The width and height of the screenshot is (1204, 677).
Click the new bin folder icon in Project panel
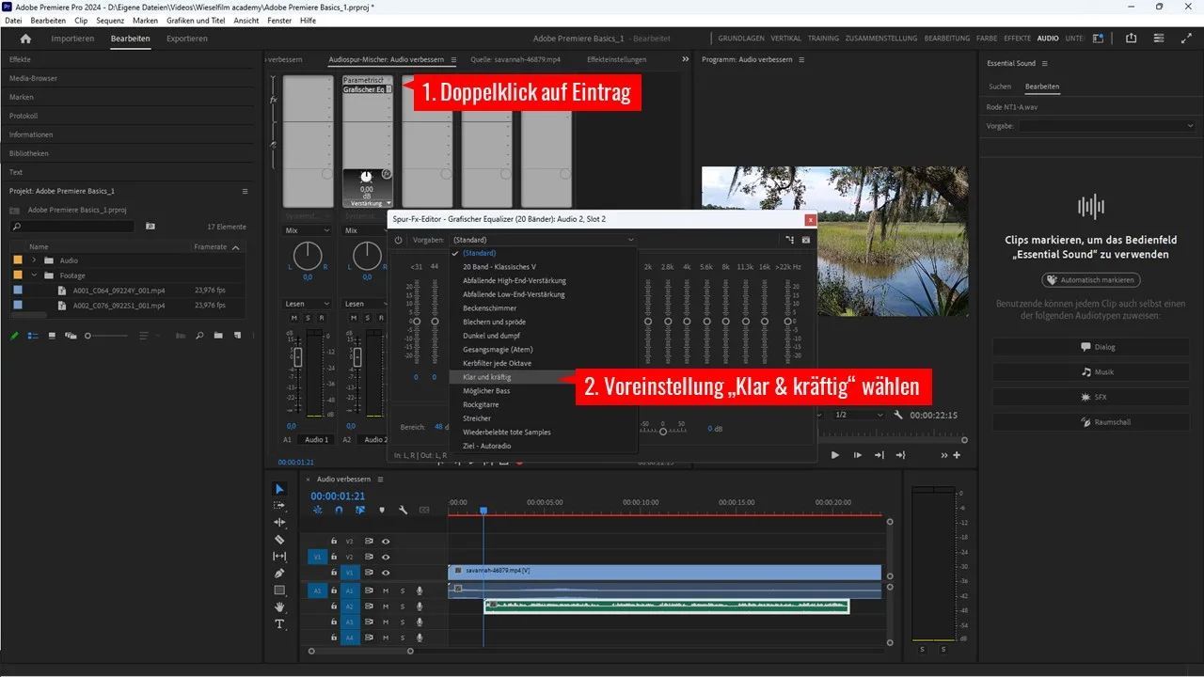point(218,336)
